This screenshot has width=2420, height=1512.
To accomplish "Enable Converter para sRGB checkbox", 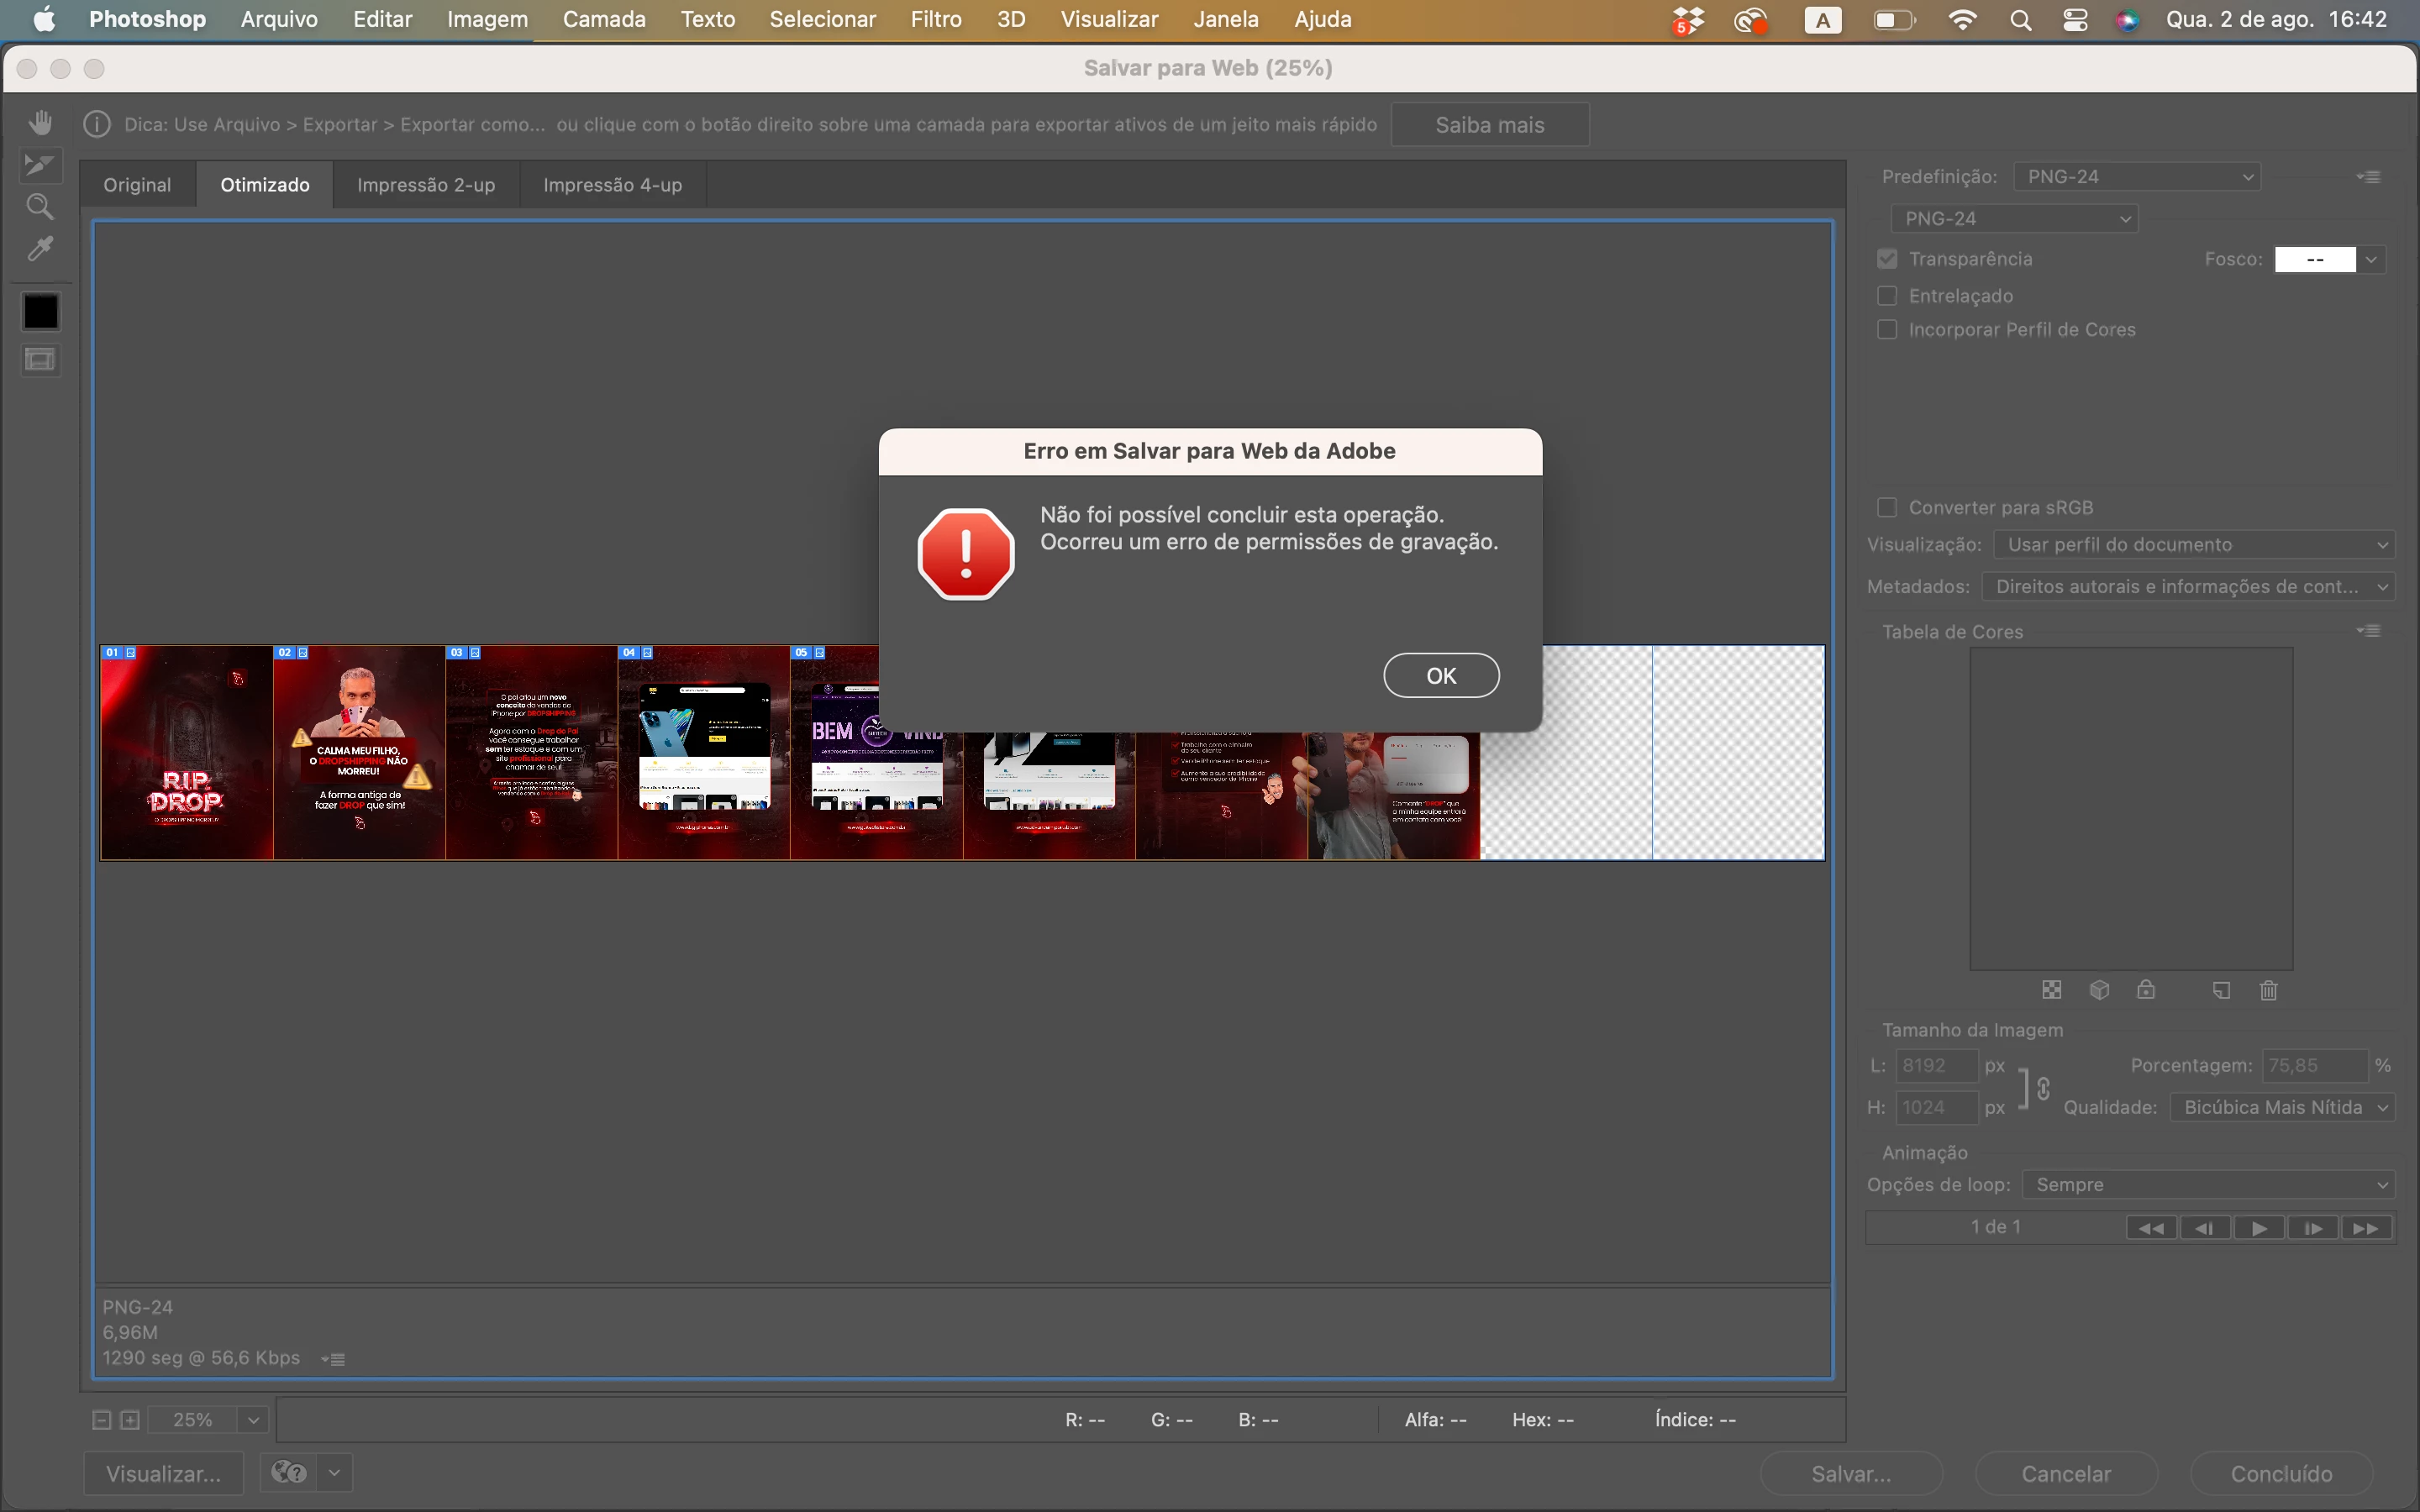I will tap(1887, 508).
